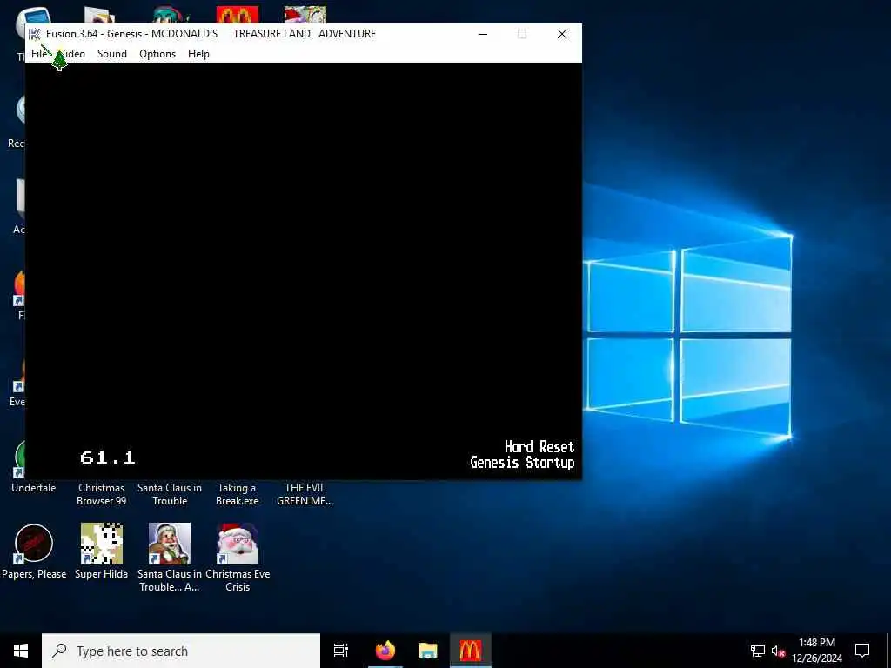Open the Video menu in Fusion
This screenshot has width=891, height=668.
coord(71,54)
